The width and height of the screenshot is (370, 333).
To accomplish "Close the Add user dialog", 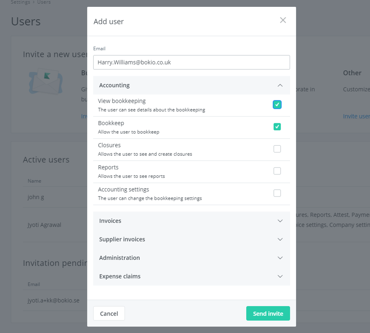I will tap(283, 20).
